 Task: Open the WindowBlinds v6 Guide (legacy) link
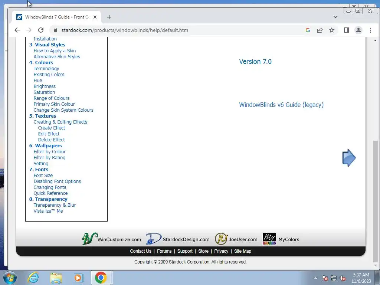[x=281, y=105]
